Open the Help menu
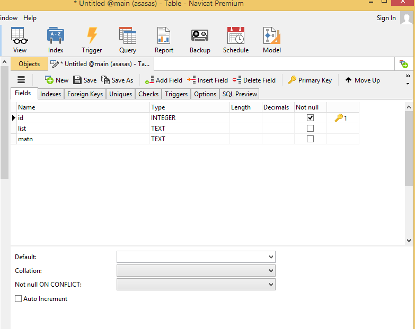Image resolution: width=415 pixels, height=329 pixels. click(x=30, y=18)
